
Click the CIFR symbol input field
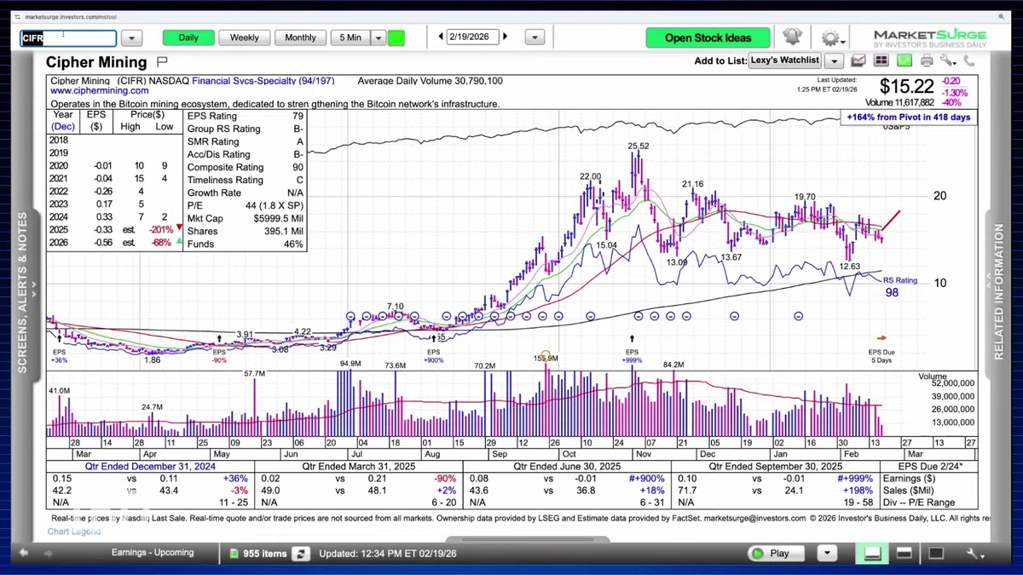pos(68,38)
